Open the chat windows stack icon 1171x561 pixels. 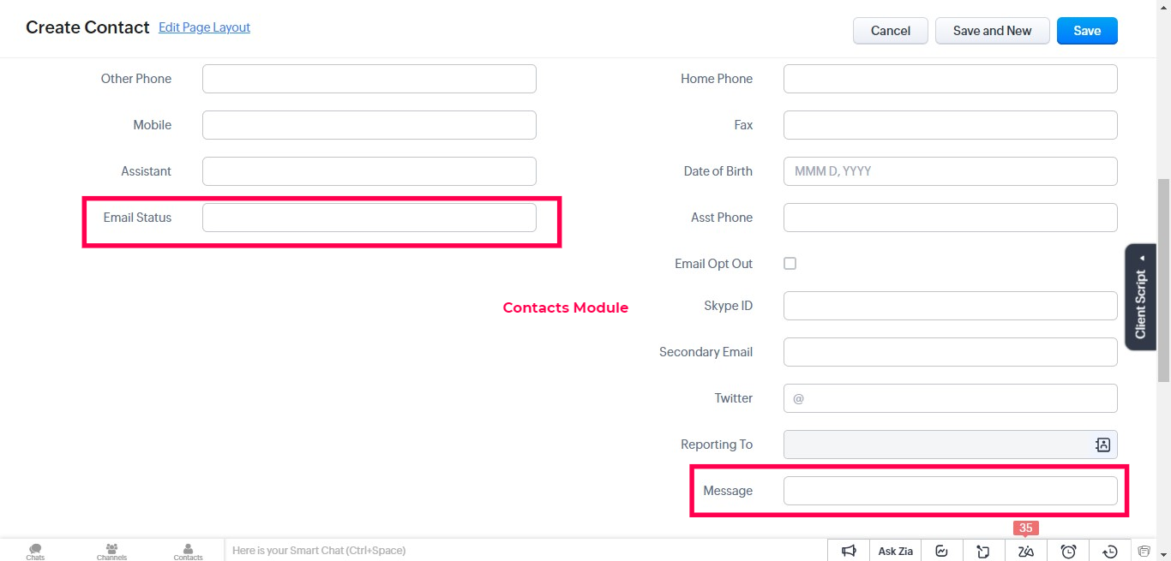coord(1144,551)
